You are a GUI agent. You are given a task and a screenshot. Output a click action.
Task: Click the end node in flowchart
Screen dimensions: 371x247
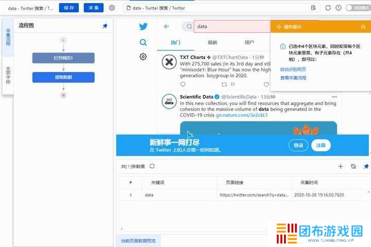coord(63,95)
